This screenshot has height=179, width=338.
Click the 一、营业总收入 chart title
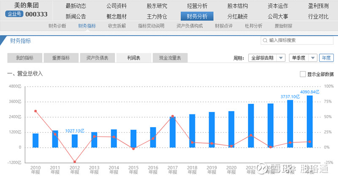coord(25,73)
